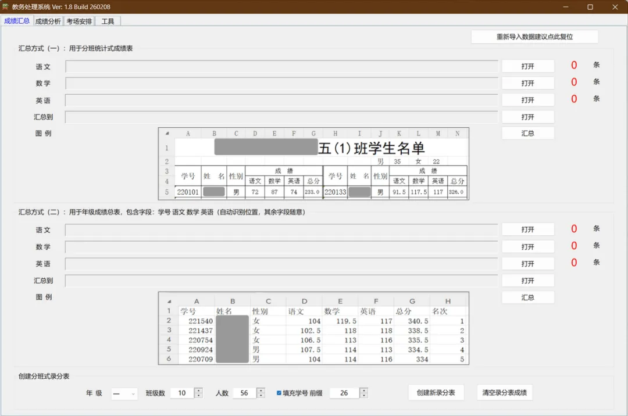628x416 pixels.
Task: Click 打开 for 语文 in 汇总方式一
Action: pyautogui.click(x=528, y=66)
